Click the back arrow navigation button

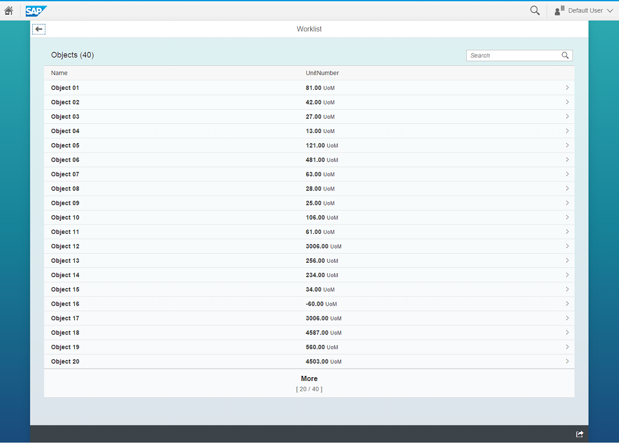click(x=39, y=29)
